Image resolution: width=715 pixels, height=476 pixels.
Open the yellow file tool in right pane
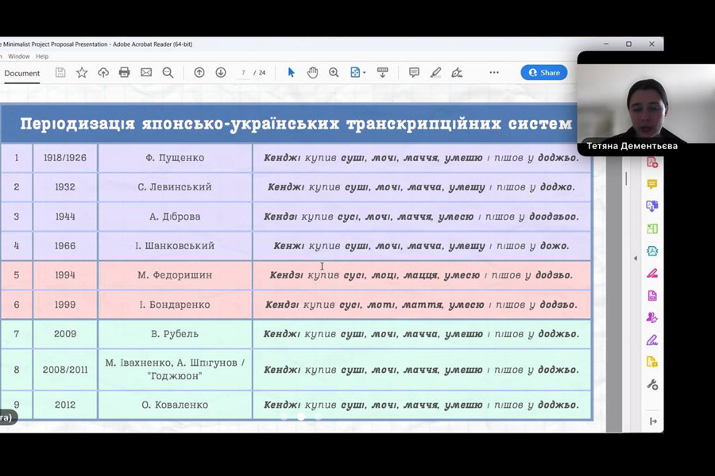[652, 362]
